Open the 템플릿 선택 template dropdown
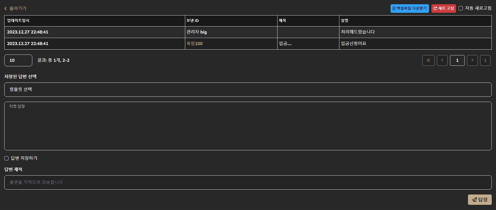Image resolution: width=496 pixels, height=210 pixels. (x=248, y=89)
